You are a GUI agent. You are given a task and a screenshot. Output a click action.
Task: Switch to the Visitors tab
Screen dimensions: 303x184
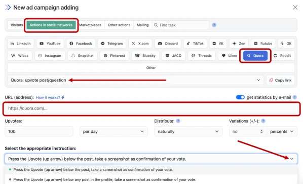click(17, 25)
